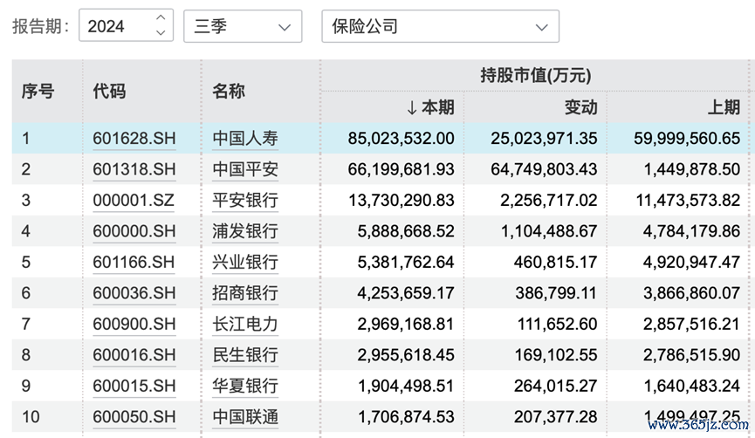Select change value 264,015.27

(556, 386)
